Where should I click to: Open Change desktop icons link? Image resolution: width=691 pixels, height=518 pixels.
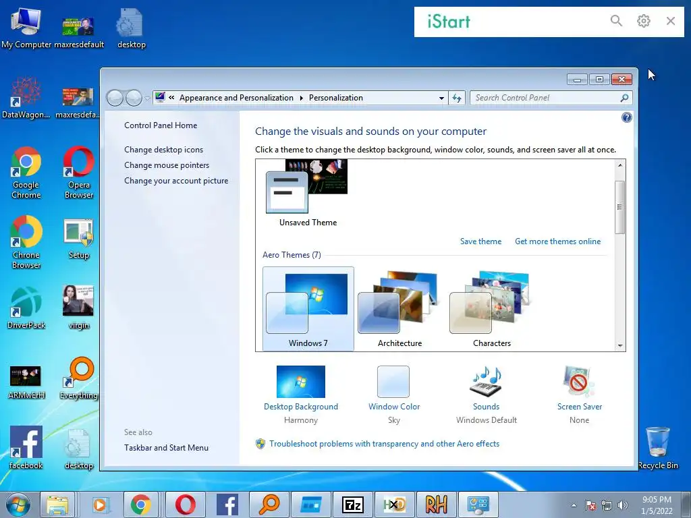click(x=163, y=149)
